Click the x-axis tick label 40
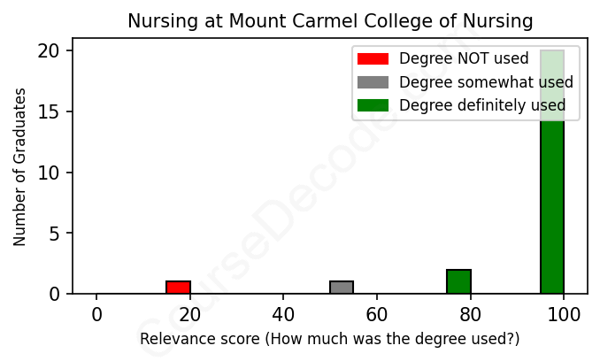Screen dimensions: 600x361 (x=283, y=313)
